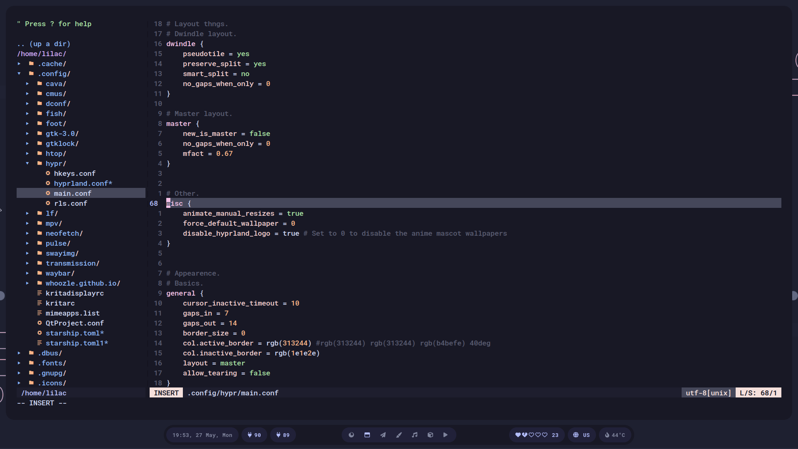Click the 'gaps_out = 14' line
798x449 pixels.
point(210,323)
